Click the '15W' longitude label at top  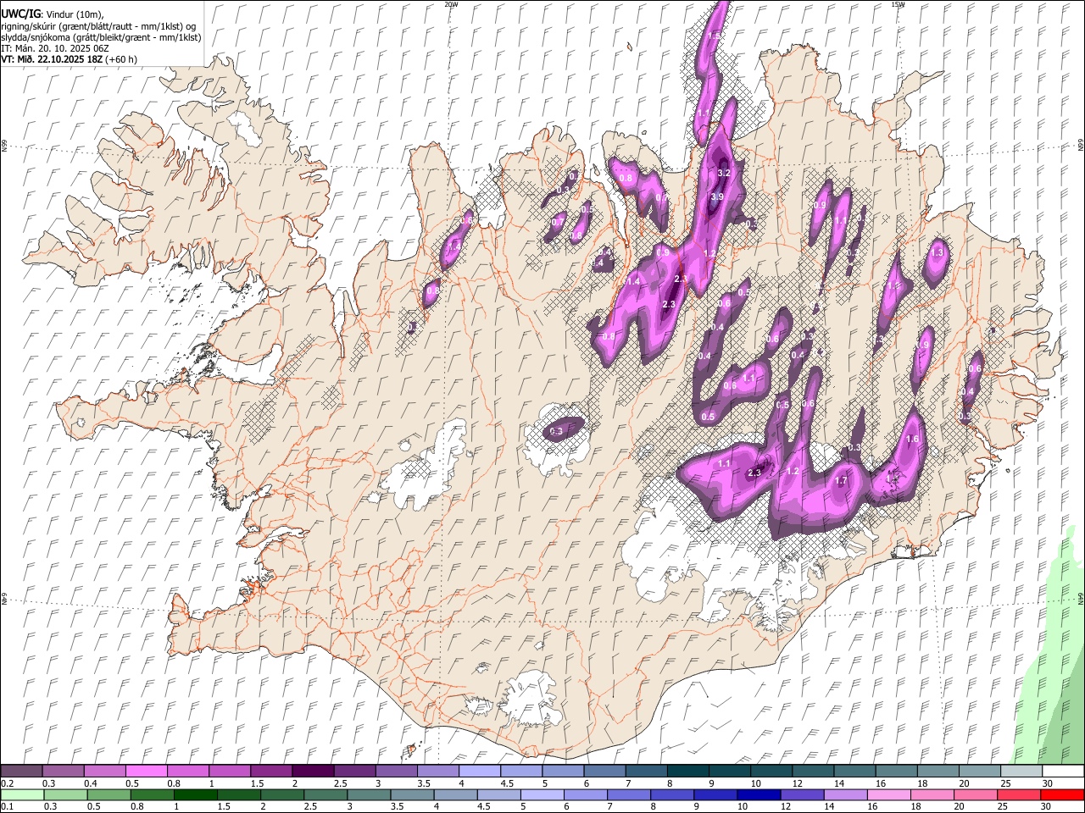point(898,4)
